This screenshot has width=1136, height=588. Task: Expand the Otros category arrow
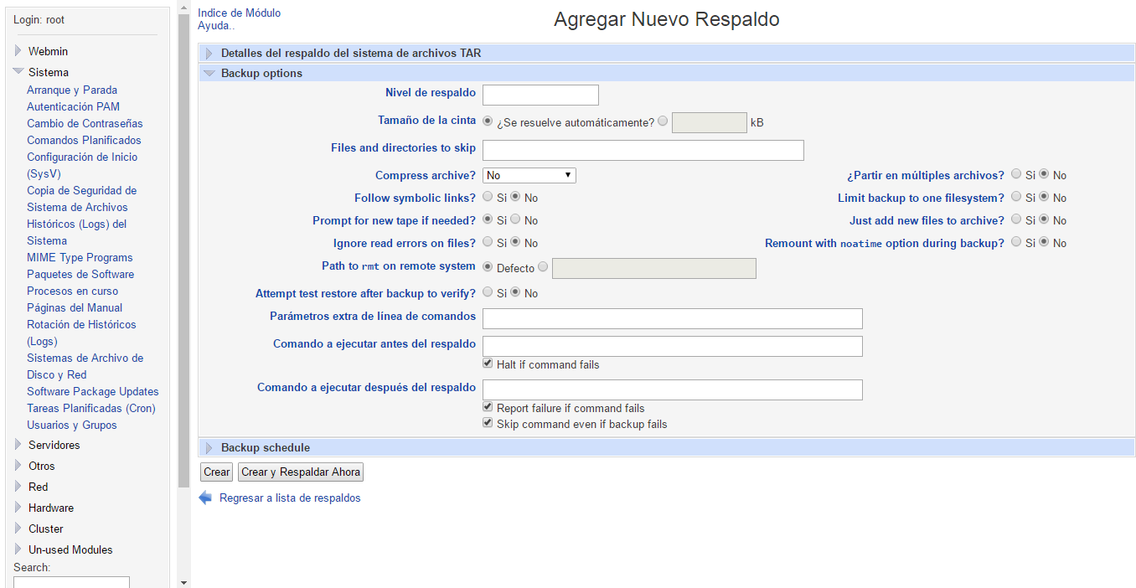[x=18, y=466]
